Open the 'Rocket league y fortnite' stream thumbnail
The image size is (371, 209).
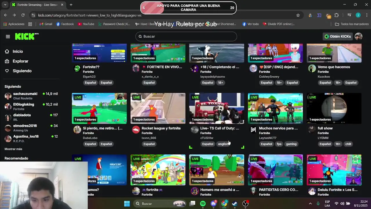(158, 108)
